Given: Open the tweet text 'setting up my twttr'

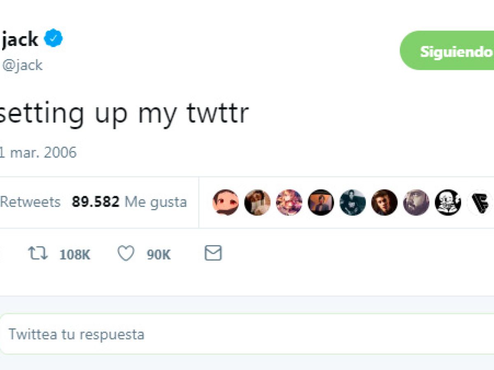Looking at the screenshot, I should click(123, 114).
